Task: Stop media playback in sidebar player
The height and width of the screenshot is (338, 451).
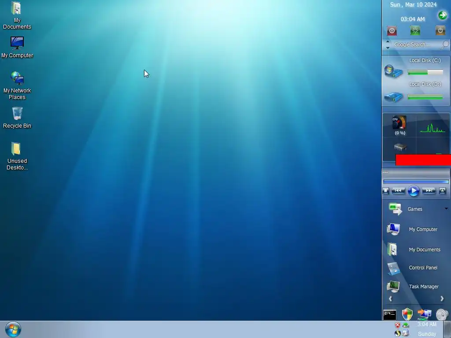Action: tap(386, 191)
